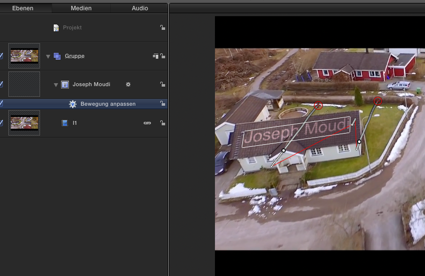
Task: Switch to the Ebenen tab
Action: [x=23, y=8]
